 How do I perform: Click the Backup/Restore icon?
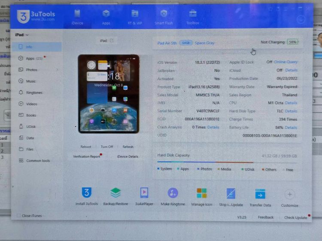(x=115, y=193)
